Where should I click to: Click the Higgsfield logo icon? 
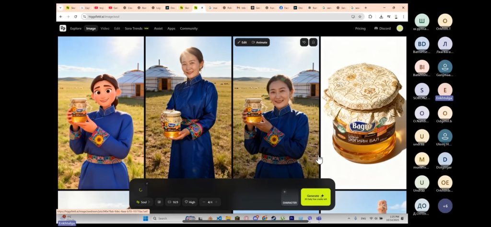[63, 28]
